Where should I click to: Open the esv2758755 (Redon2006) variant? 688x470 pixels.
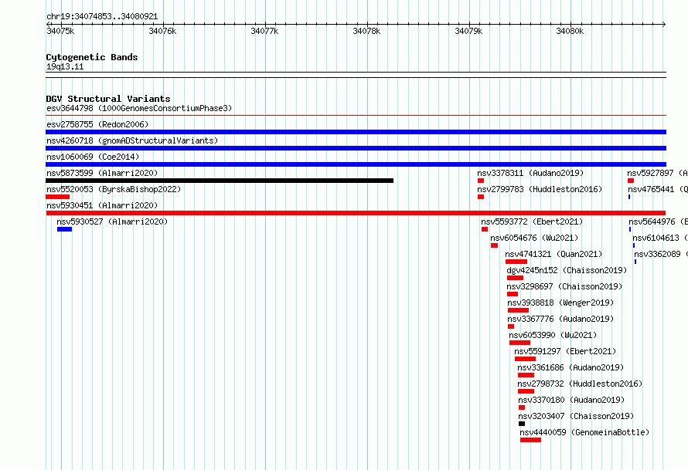point(97,124)
